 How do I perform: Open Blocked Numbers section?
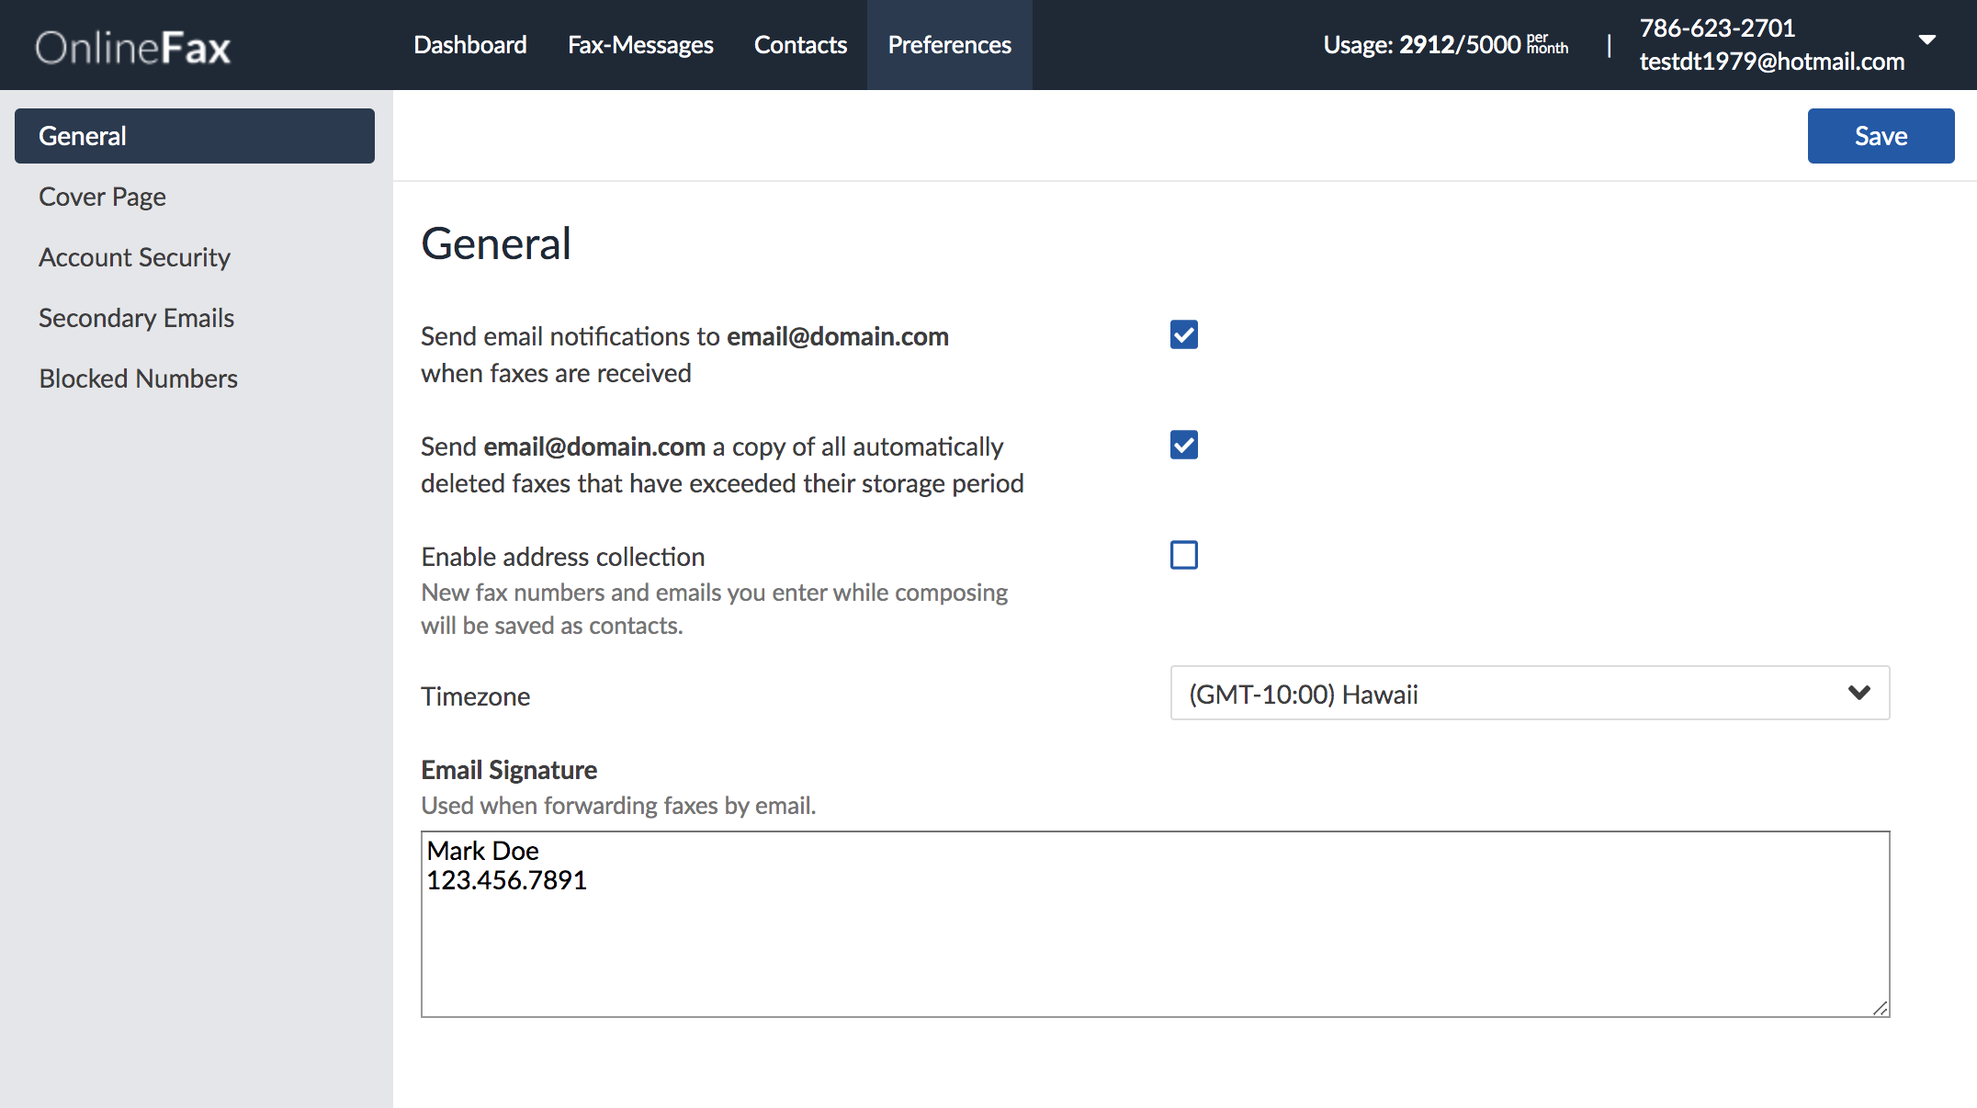click(138, 379)
